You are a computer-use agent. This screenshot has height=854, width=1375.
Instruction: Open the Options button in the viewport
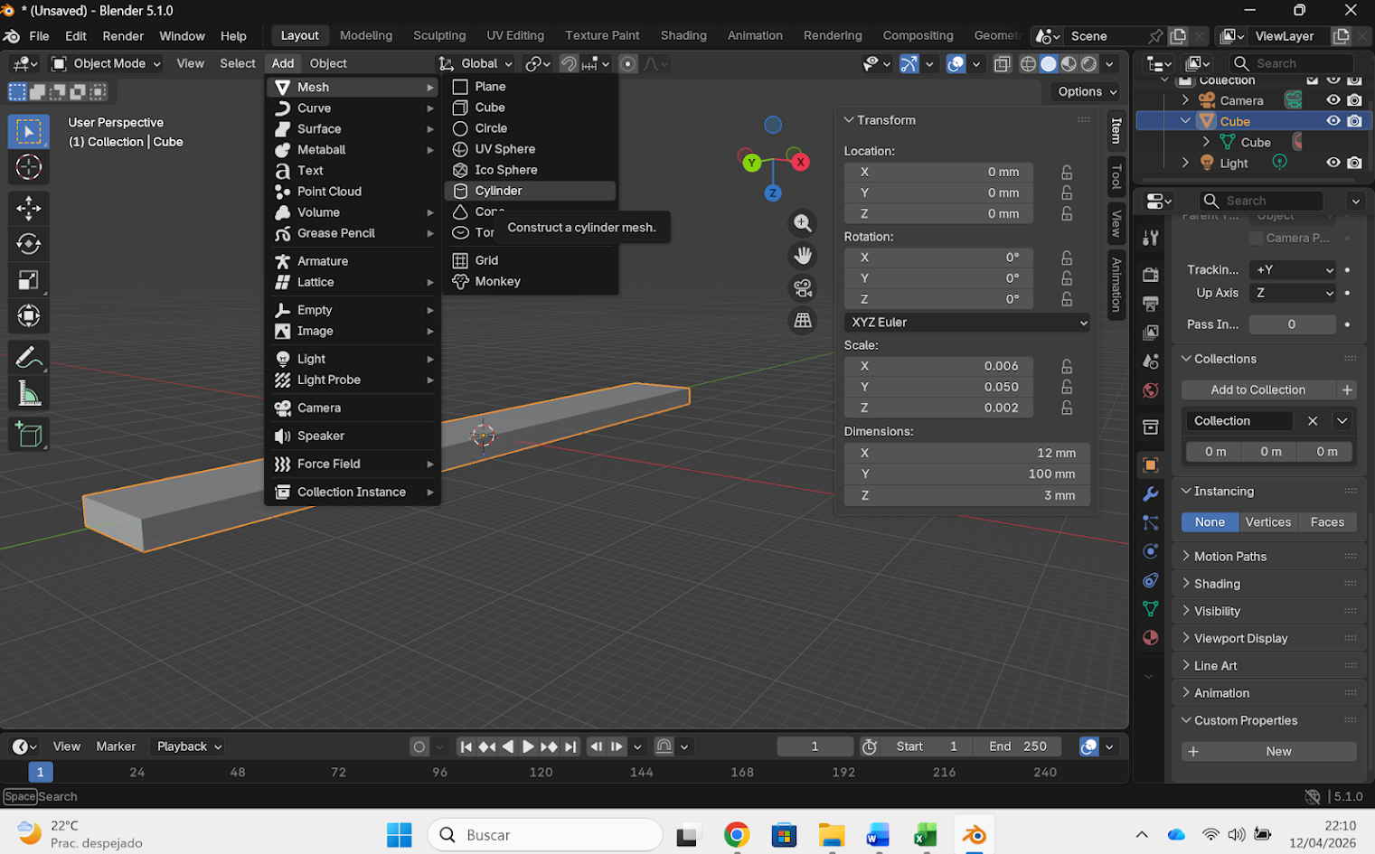(1086, 91)
